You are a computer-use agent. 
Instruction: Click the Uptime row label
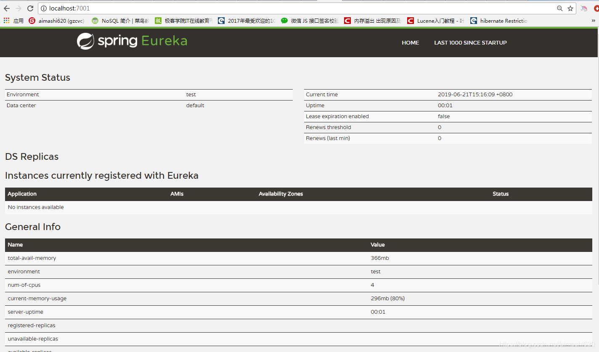click(315, 106)
